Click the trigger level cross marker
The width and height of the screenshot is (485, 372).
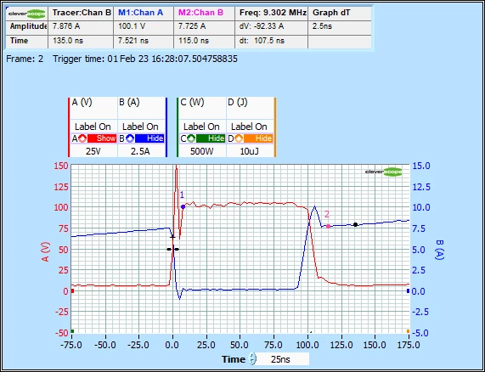coord(172,237)
